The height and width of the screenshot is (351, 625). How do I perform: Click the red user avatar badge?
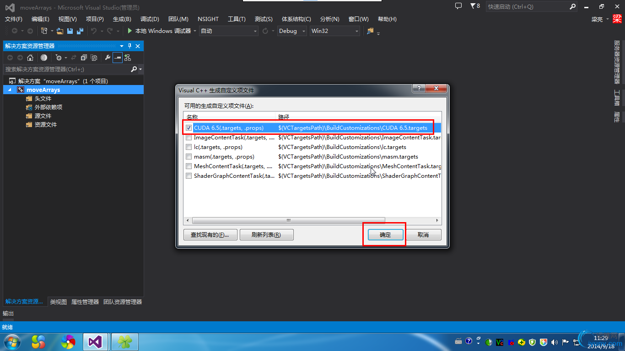coord(617,19)
